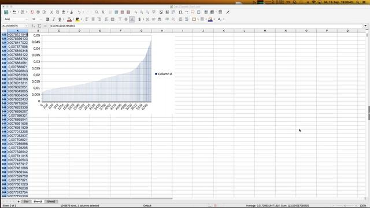Select column A header
The width and height of the screenshot is (370, 208).
(x=17, y=31)
